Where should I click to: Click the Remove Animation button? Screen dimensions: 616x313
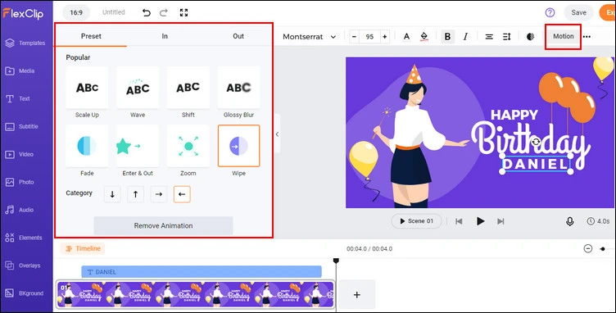pos(164,226)
